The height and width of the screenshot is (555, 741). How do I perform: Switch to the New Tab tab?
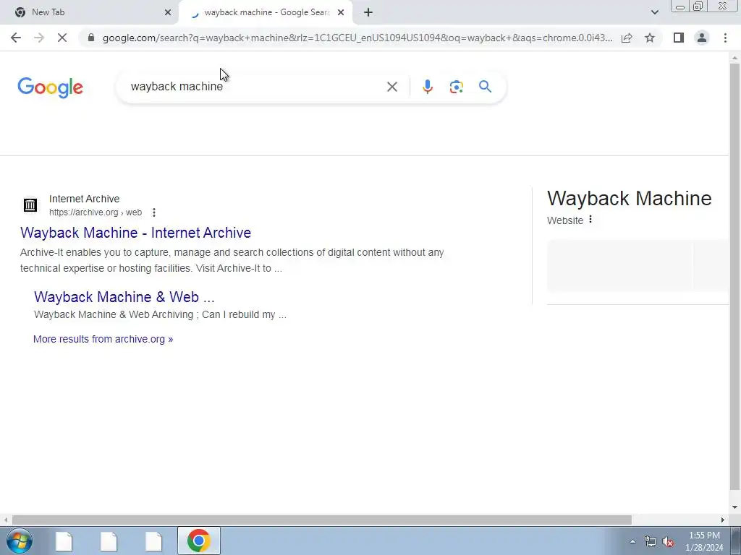[x=89, y=12]
